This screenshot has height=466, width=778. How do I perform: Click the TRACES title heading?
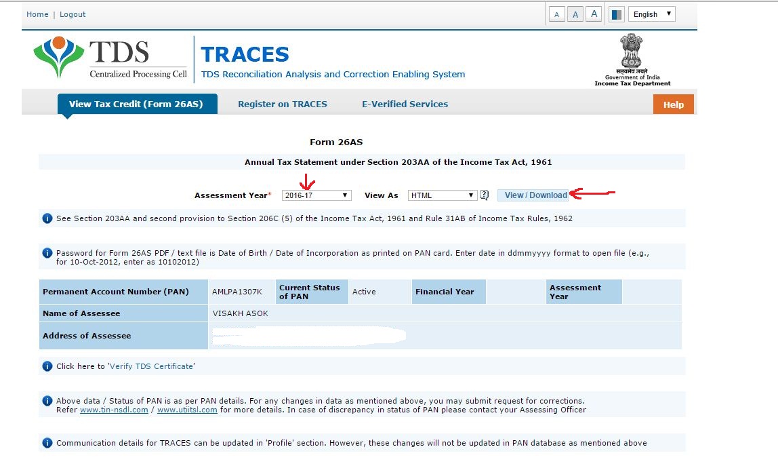tap(245, 54)
